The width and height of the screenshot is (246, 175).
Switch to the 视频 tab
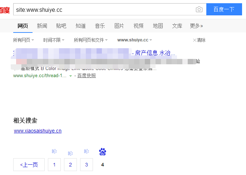[138, 26]
